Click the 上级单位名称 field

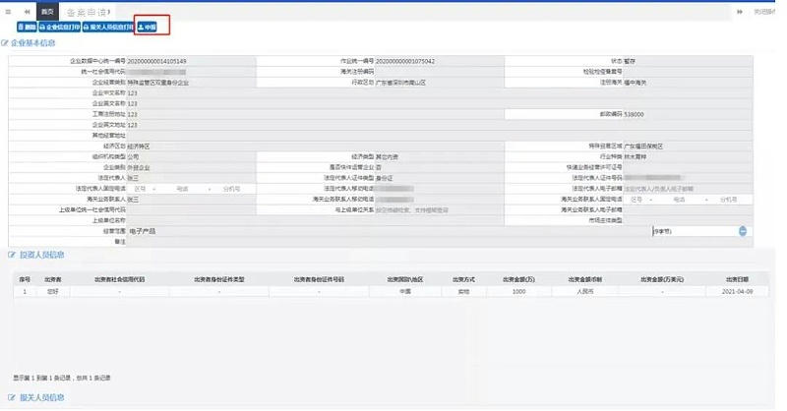click(315, 221)
